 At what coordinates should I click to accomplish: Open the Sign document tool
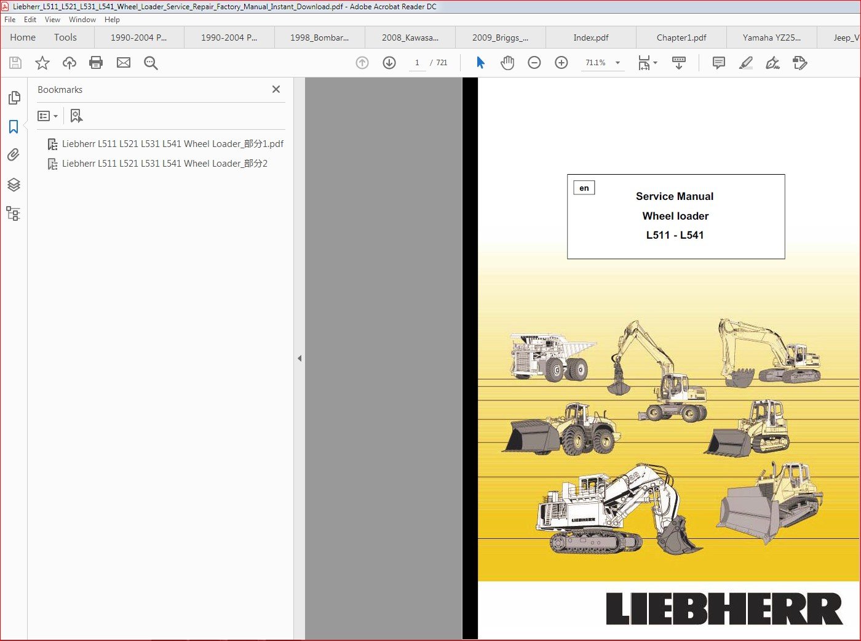click(x=773, y=63)
